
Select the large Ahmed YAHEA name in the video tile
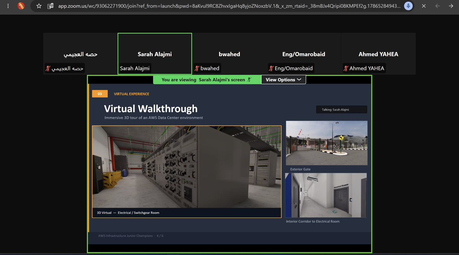coord(378,54)
